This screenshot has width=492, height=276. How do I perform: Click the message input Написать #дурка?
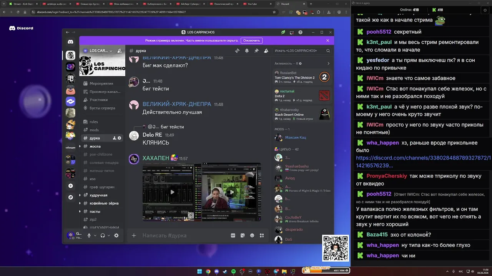[x=184, y=235]
